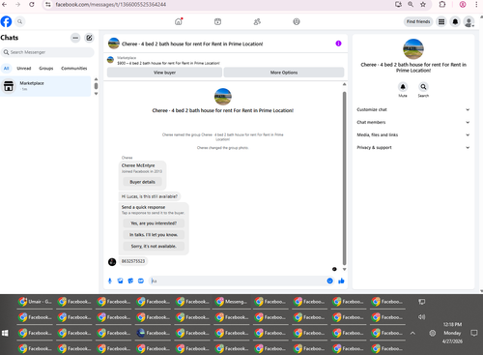Focus the Search Messenger field
483x355 pixels.
[x=47, y=52]
